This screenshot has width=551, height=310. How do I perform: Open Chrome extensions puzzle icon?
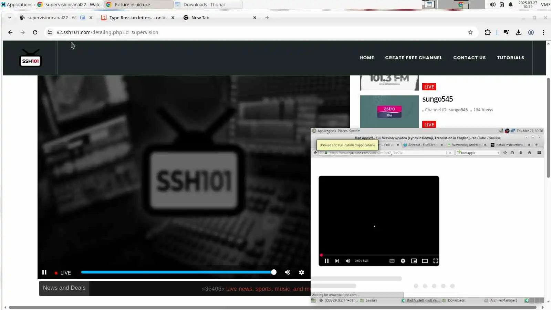488,32
